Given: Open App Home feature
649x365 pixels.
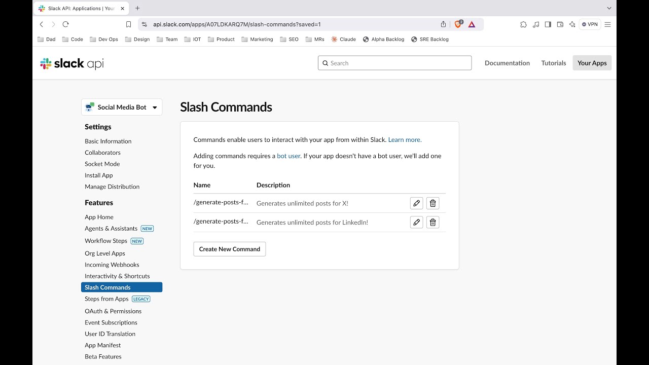Looking at the screenshot, I should [x=99, y=217].
